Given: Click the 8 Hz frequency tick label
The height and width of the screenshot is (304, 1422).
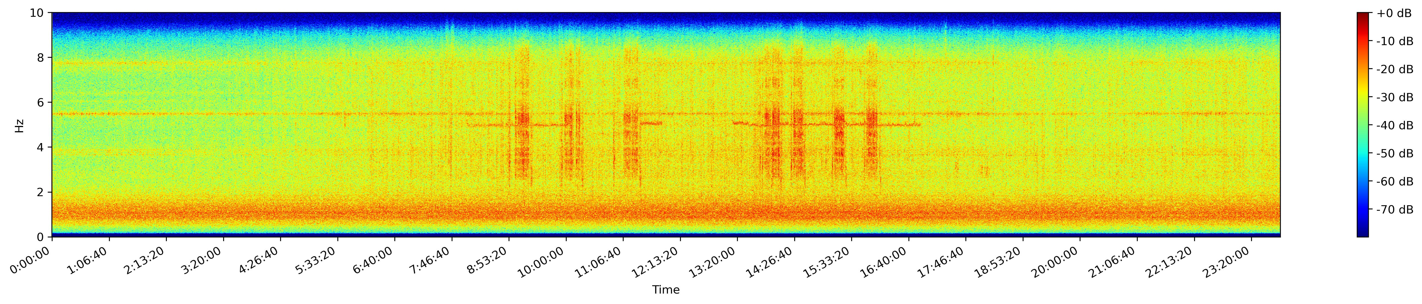Looking at the screenshot, I should 41,57.
